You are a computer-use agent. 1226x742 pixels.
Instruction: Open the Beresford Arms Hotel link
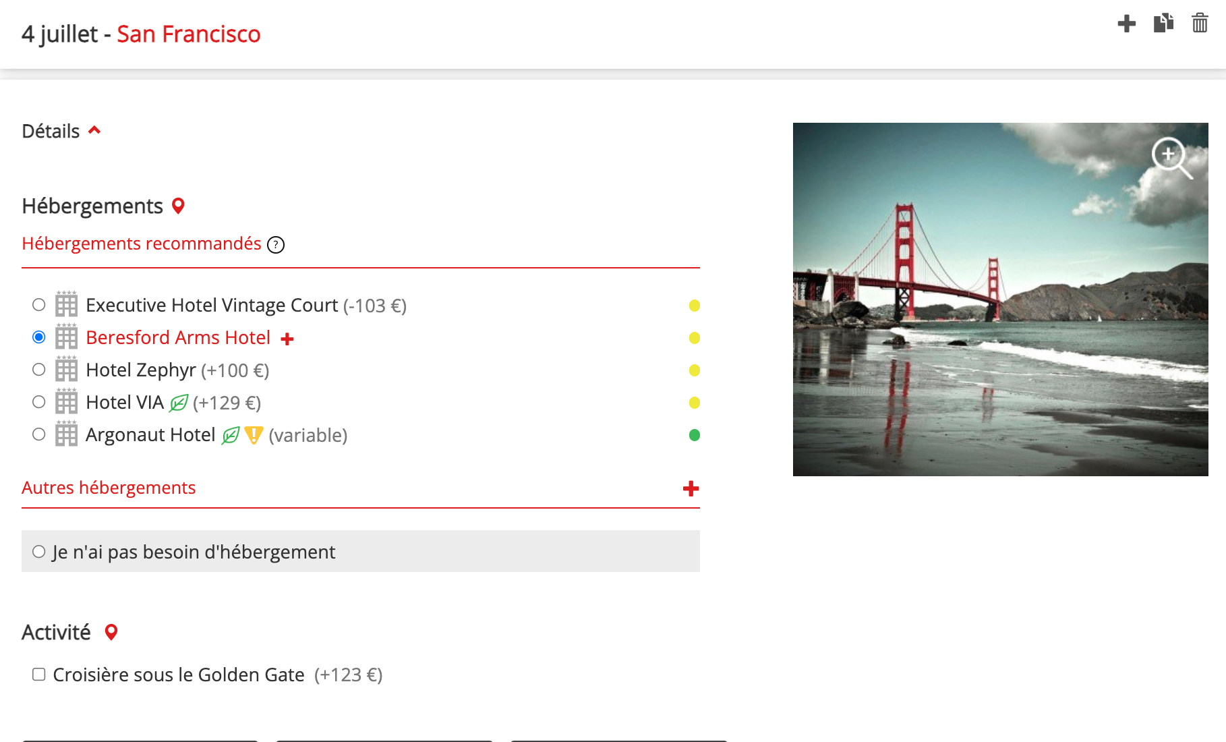[178, 337]
